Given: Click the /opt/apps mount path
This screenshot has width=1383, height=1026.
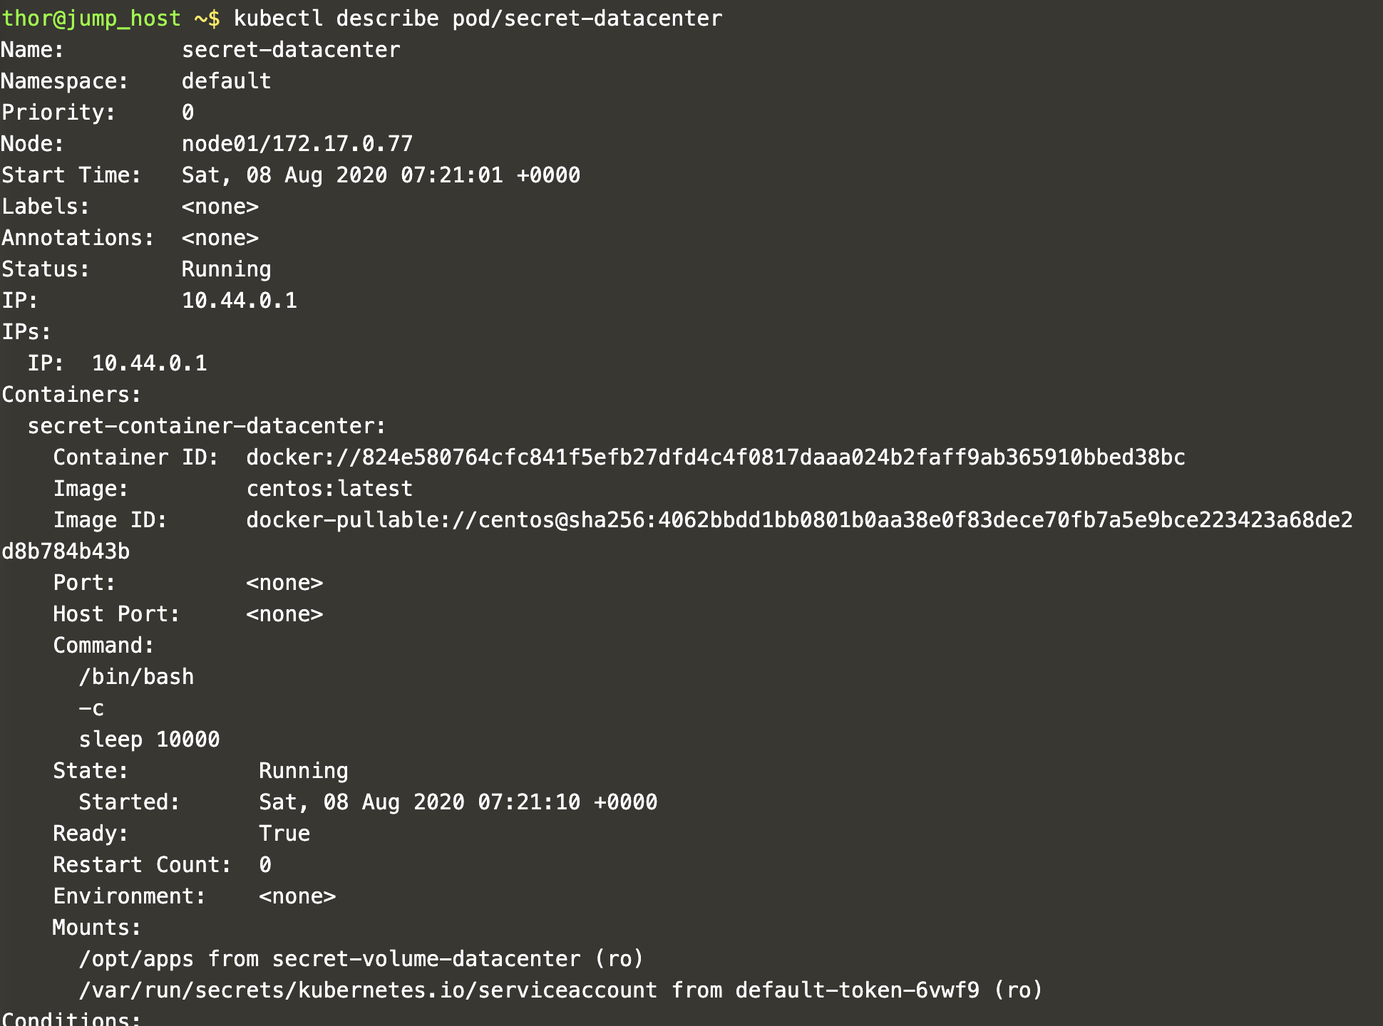Looking at the screenshot, I should pos(136,959).
